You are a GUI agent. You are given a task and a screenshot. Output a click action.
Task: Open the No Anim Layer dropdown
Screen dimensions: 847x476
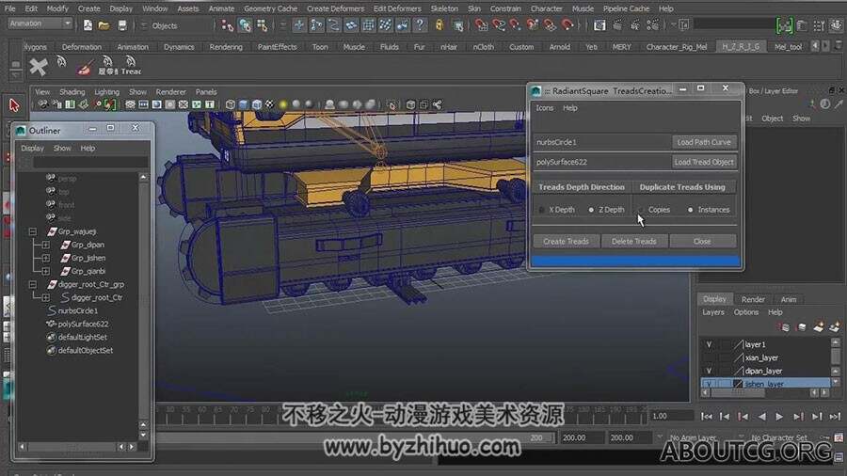point(693,437)
